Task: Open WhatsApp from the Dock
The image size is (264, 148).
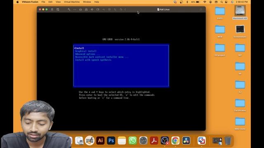Action: [132, 141]
